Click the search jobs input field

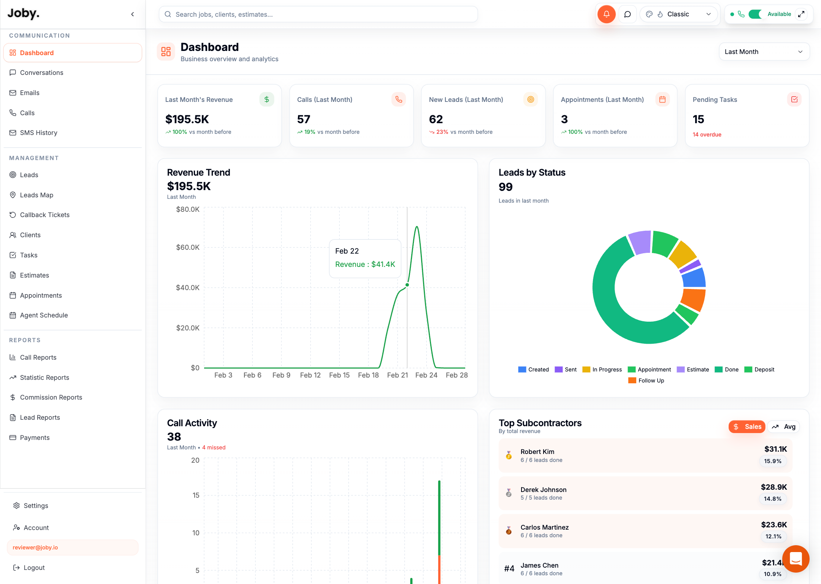click(x=318, y=14)
